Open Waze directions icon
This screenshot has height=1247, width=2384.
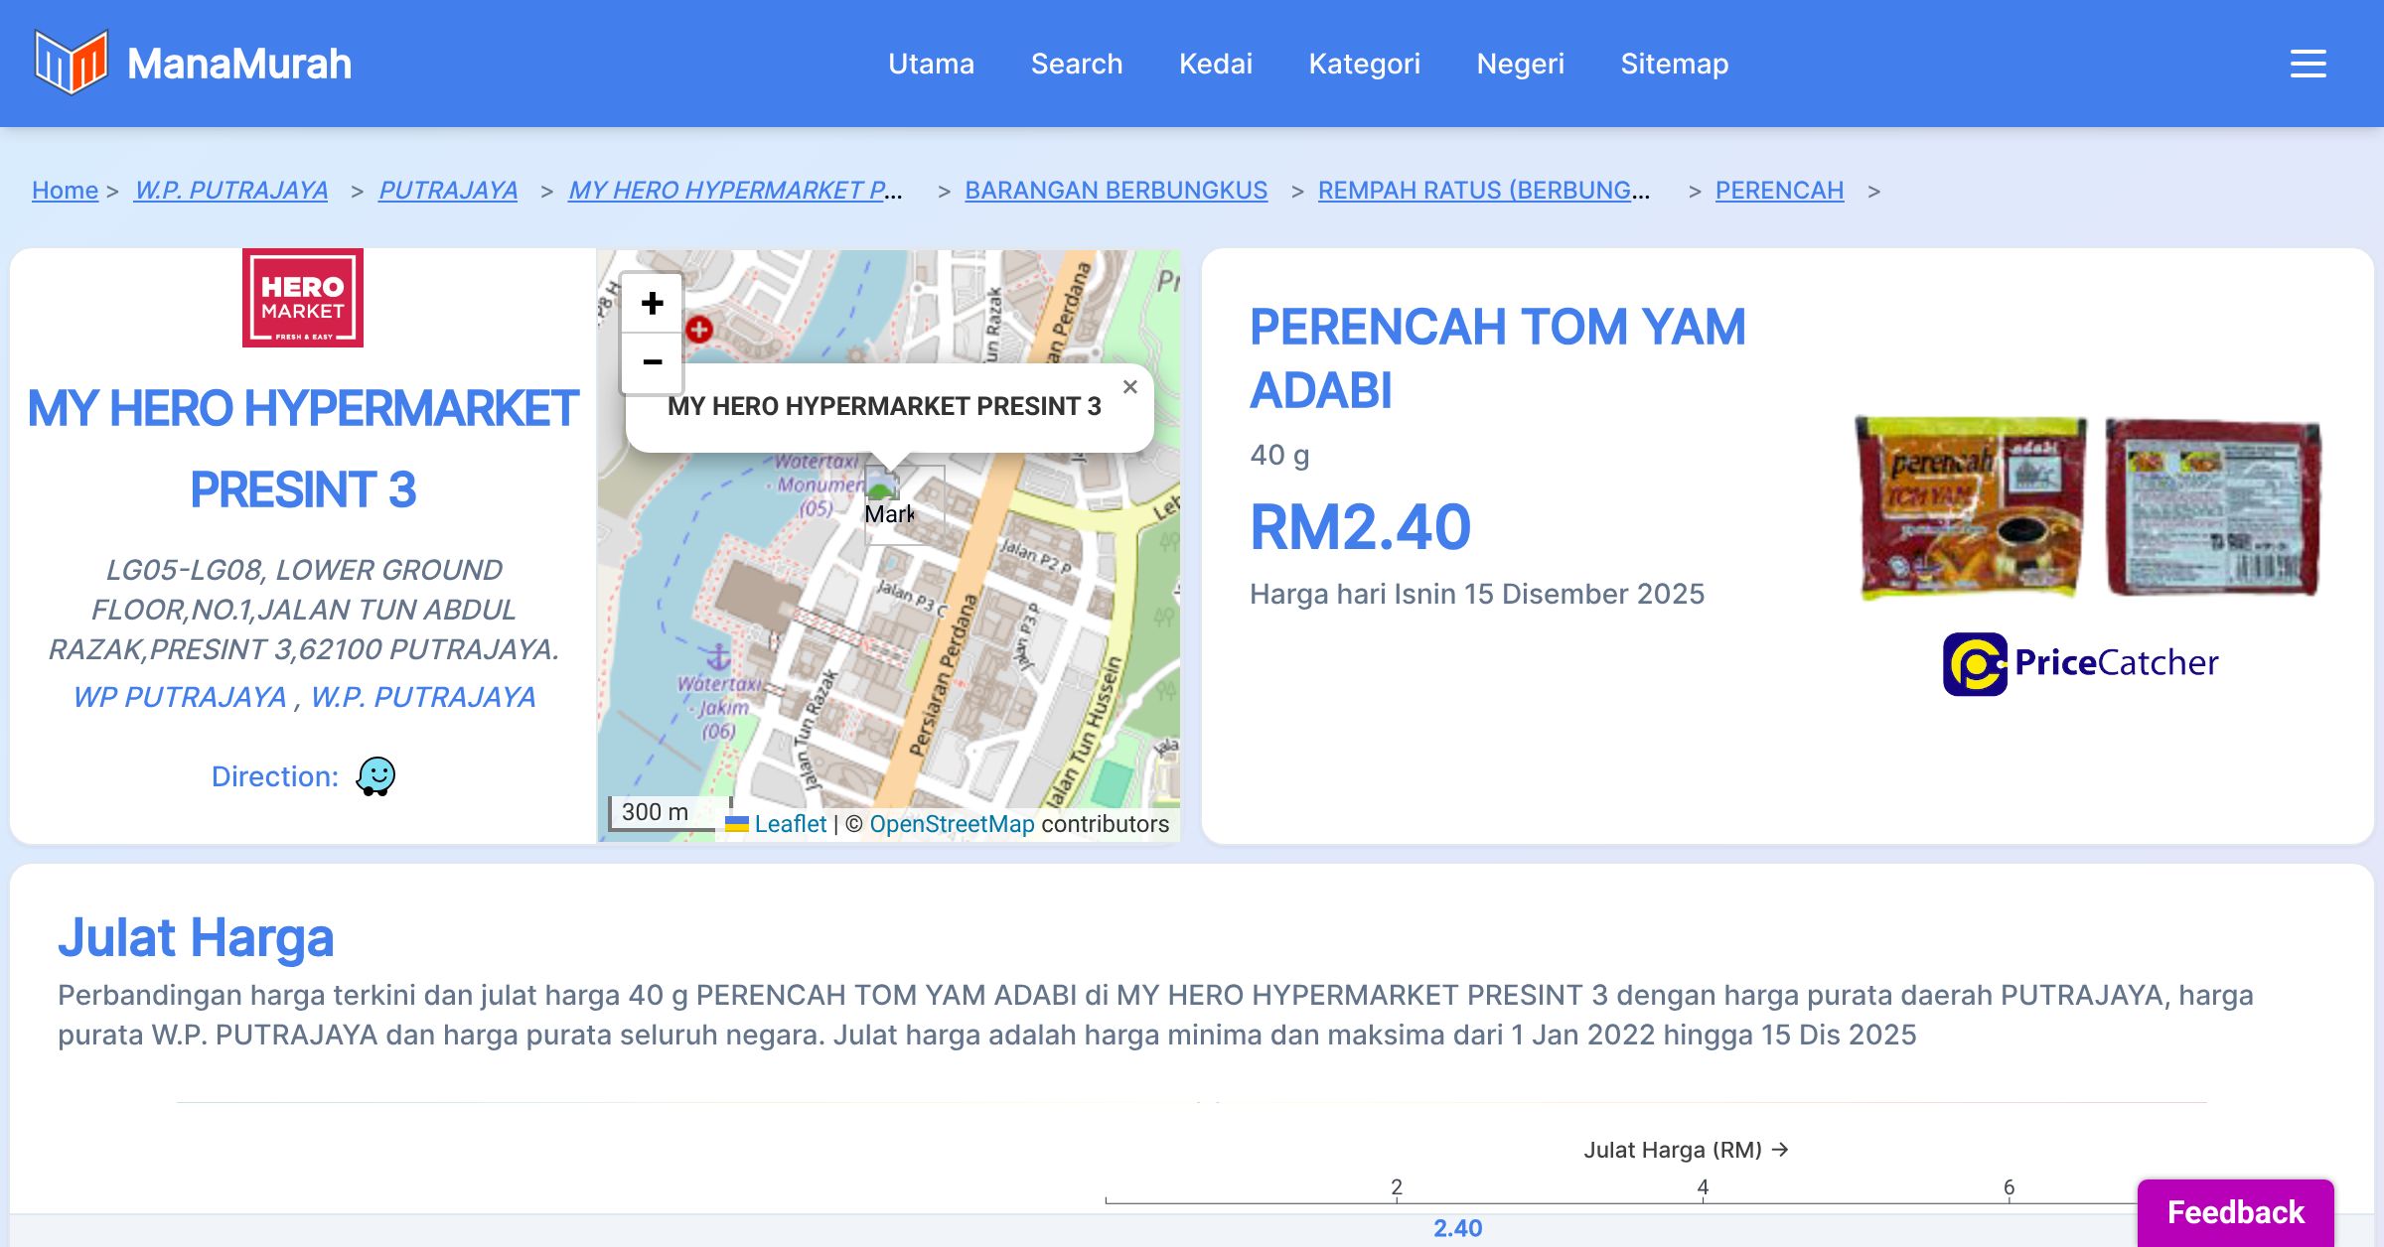coord(375,776)
